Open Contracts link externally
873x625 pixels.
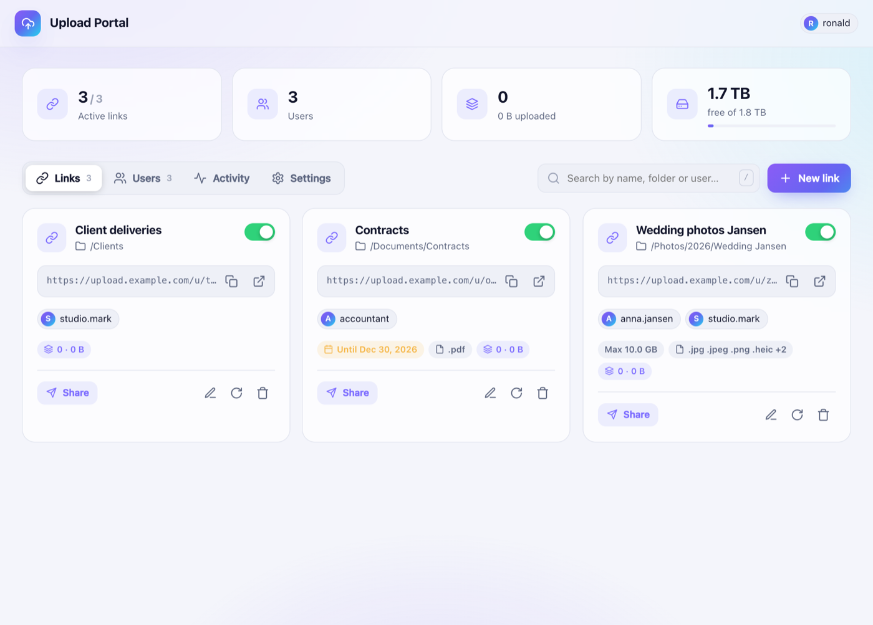pyautogui.click(x=539, y=281)
